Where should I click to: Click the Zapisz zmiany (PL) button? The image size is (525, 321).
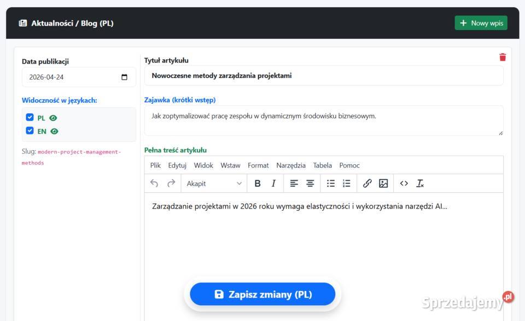(x=262, y=294)
